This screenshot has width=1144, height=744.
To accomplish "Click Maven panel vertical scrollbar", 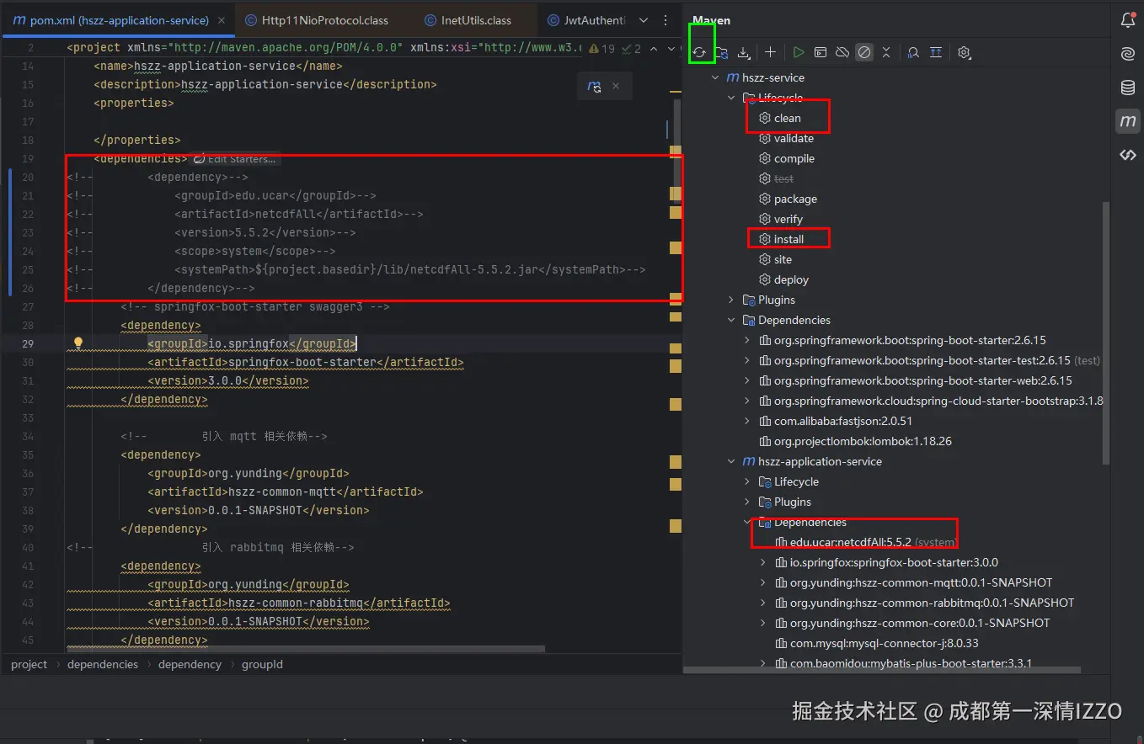I will 1106,332.
